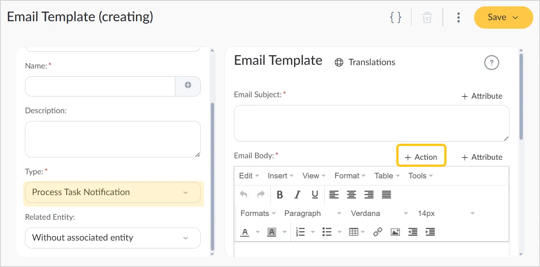Insert a bullet list

pyautogui.click(x=327, y=232)
